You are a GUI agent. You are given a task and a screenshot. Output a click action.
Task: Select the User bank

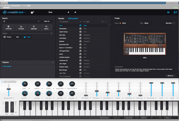pos(17,37)
